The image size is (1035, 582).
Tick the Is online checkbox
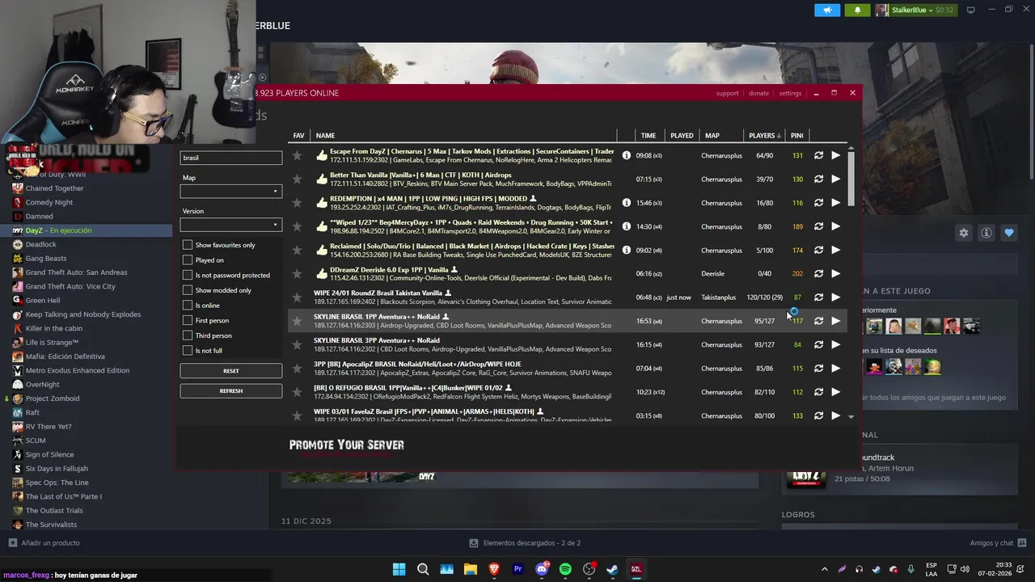click(188, 306)
